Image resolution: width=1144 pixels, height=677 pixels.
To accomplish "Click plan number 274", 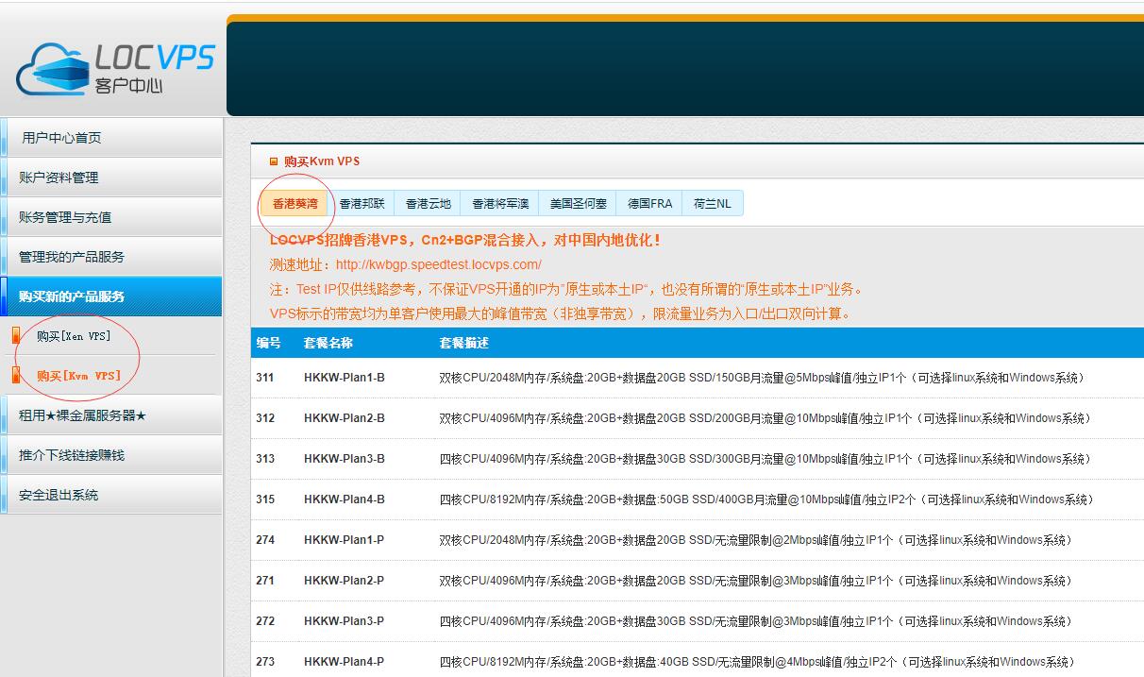I will tap(265, 540).
